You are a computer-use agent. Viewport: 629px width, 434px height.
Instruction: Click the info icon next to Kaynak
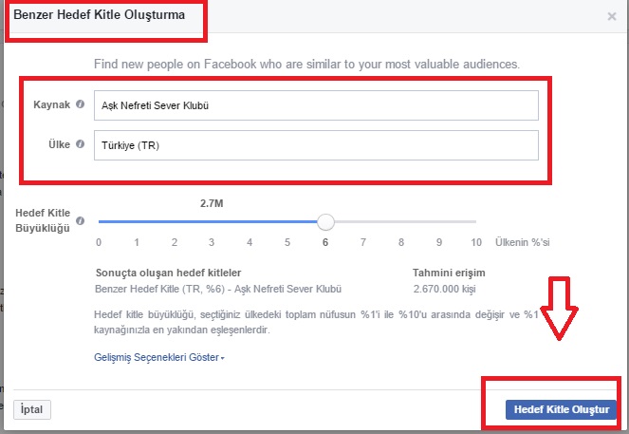pyautogui.click(x=81, y=104)
